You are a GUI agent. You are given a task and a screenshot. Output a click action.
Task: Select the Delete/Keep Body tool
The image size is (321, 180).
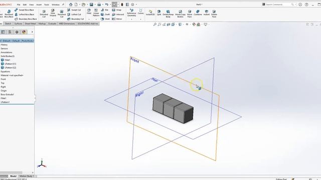168,13
